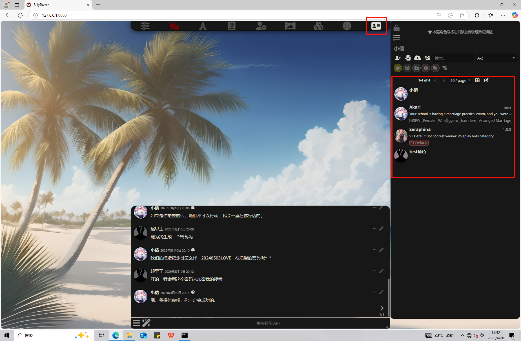
Task: Click the character search field
Action: pos(453,58)
